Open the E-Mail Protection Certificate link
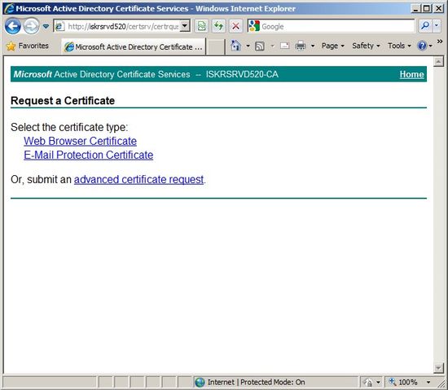The height and width of the screenshot is (390, 448). (x=89, y=155)
